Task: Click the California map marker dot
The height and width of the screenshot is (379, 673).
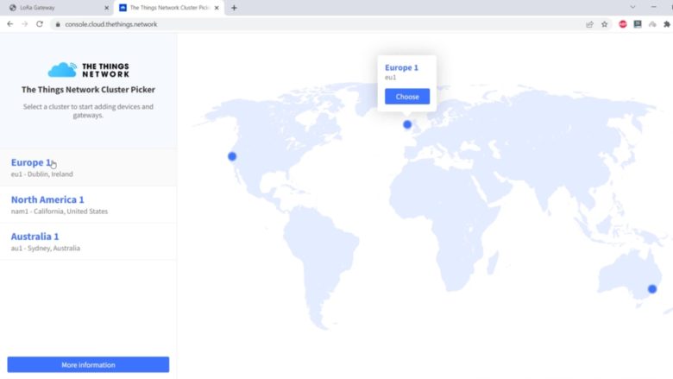Action: (232, 156)
